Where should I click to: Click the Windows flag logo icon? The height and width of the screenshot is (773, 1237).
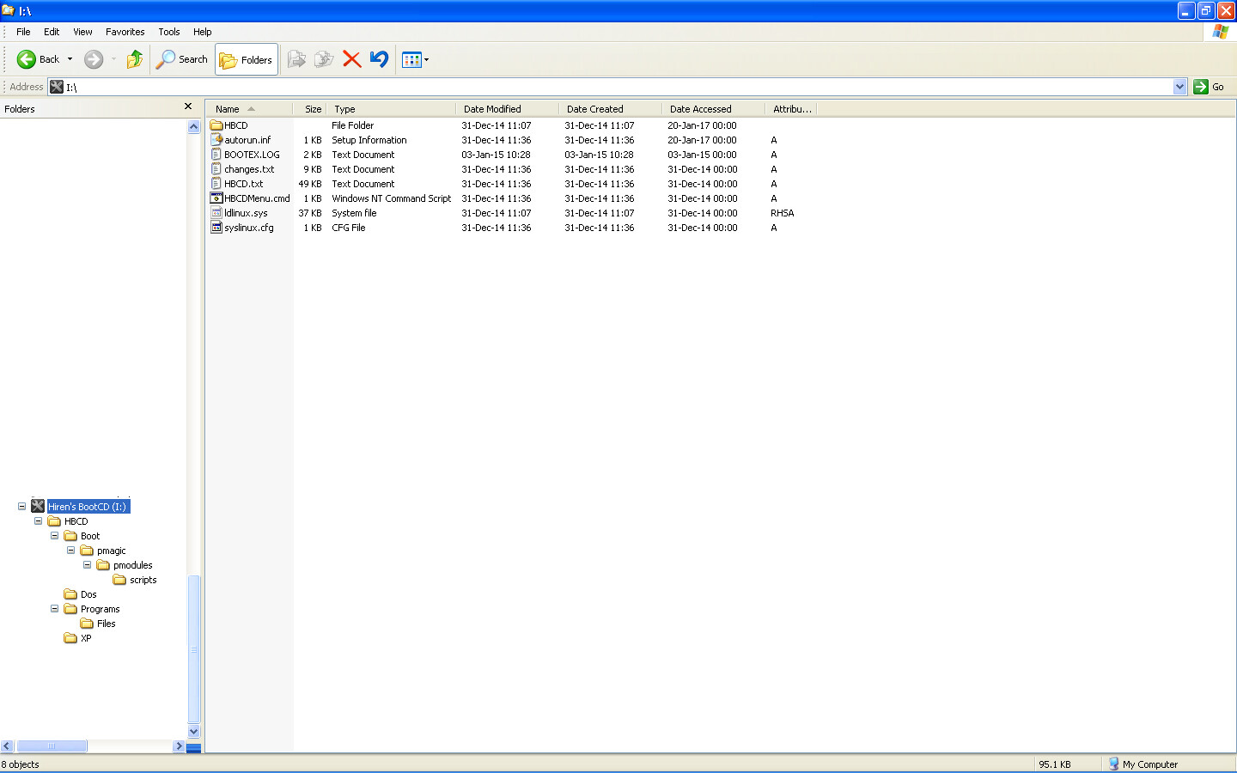[1220, 32]
